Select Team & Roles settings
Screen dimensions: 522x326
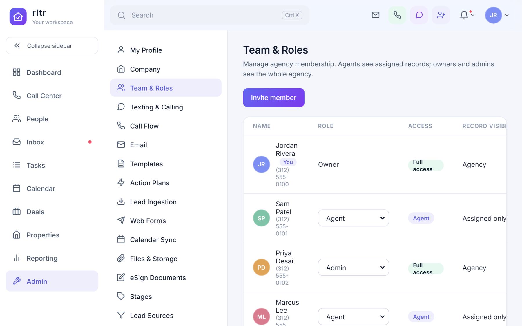click(x=166, y=88)
